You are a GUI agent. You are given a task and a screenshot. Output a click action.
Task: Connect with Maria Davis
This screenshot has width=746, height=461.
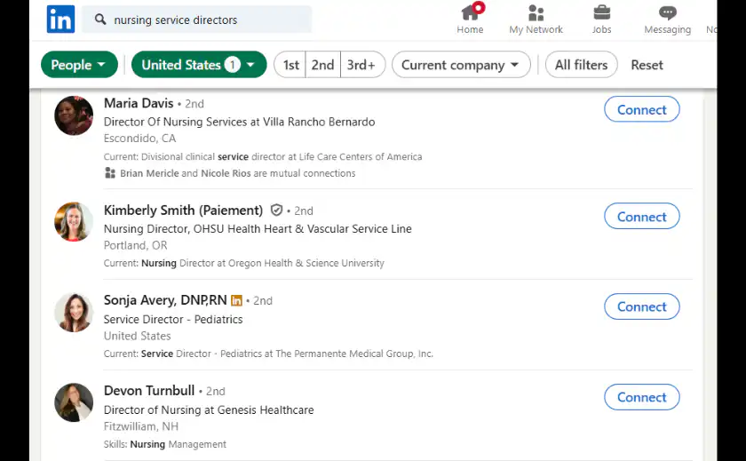641,110
